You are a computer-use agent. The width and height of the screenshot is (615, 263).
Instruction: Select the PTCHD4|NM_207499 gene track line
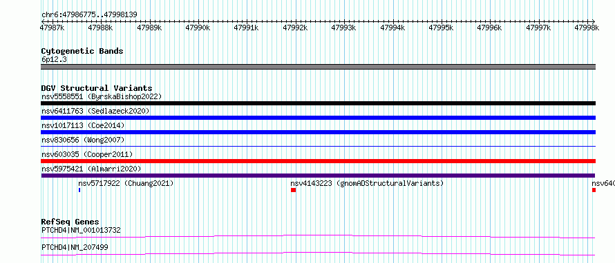pos(318,254)
